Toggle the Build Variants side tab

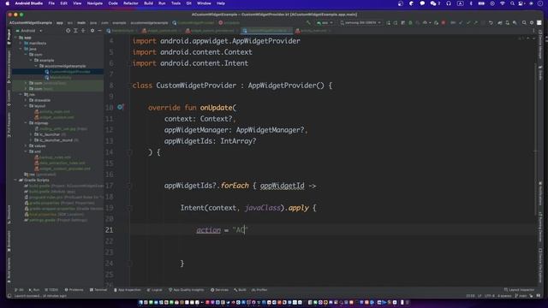point(9,269)
